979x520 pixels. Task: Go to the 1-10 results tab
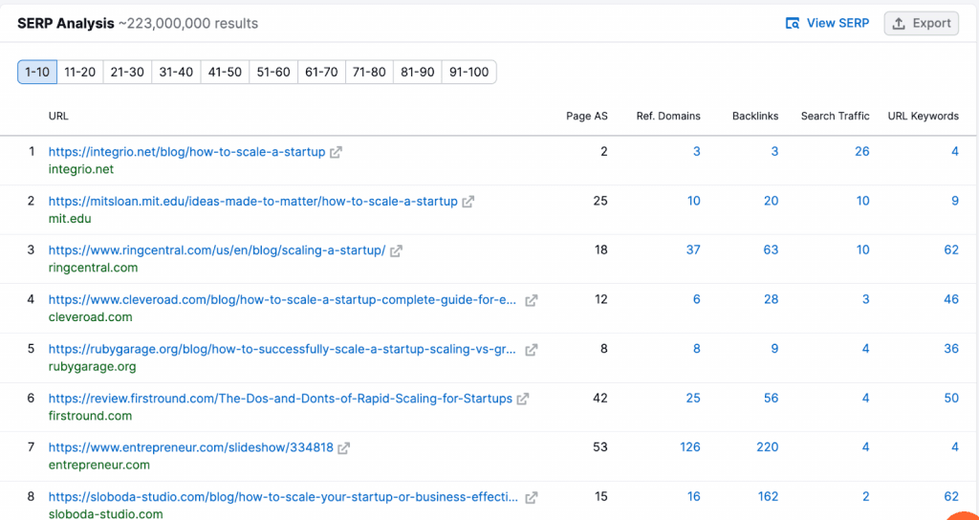click(37, 72)
